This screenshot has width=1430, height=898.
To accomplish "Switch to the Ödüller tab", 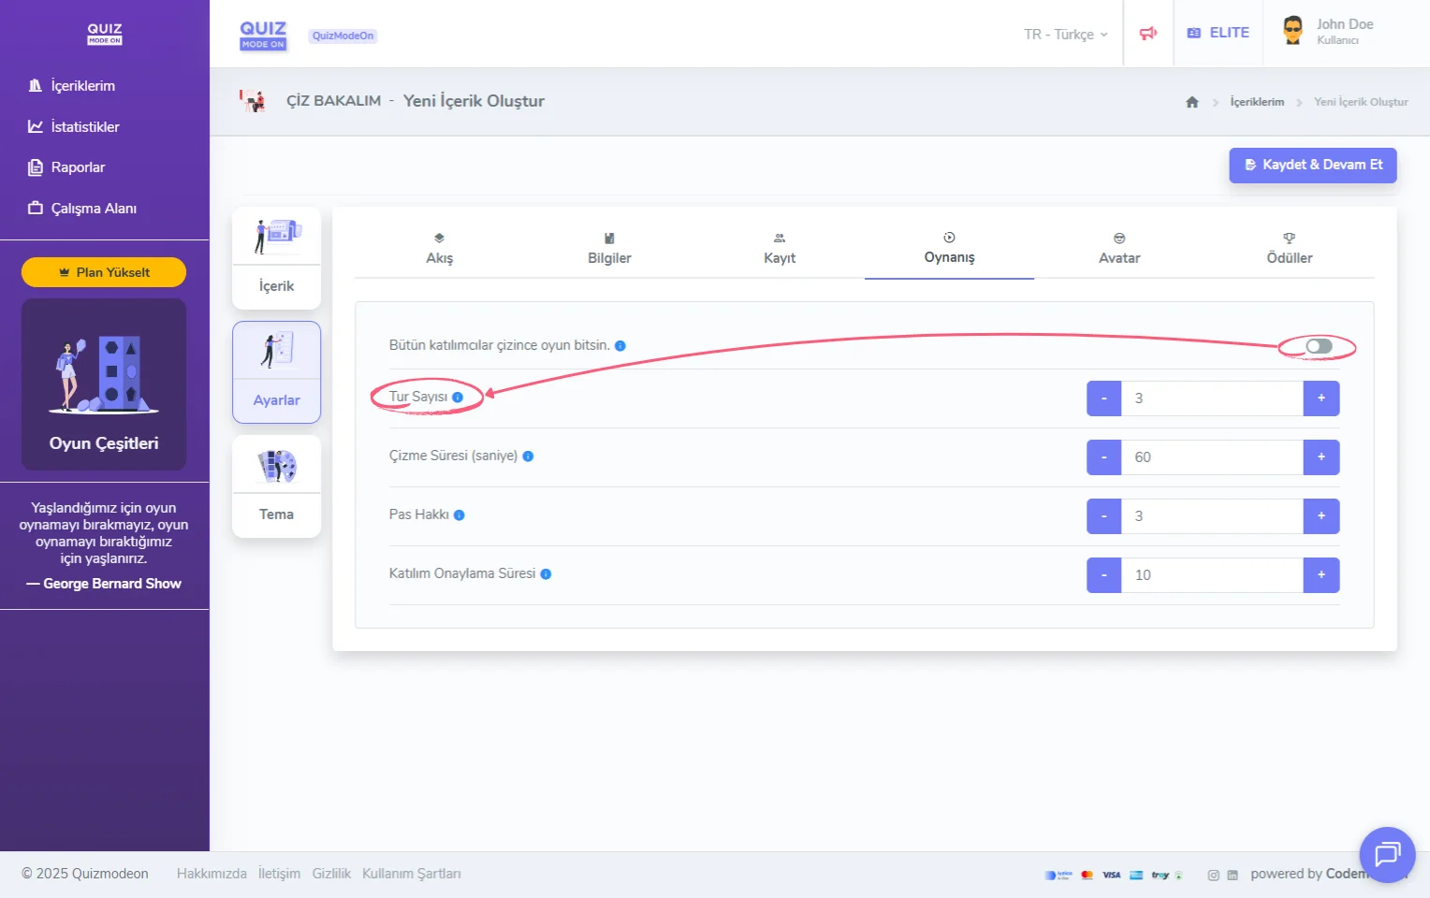I will tap(1289, 249).
